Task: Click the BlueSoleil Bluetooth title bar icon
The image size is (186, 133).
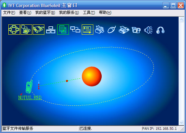Action: pos(5,5)
